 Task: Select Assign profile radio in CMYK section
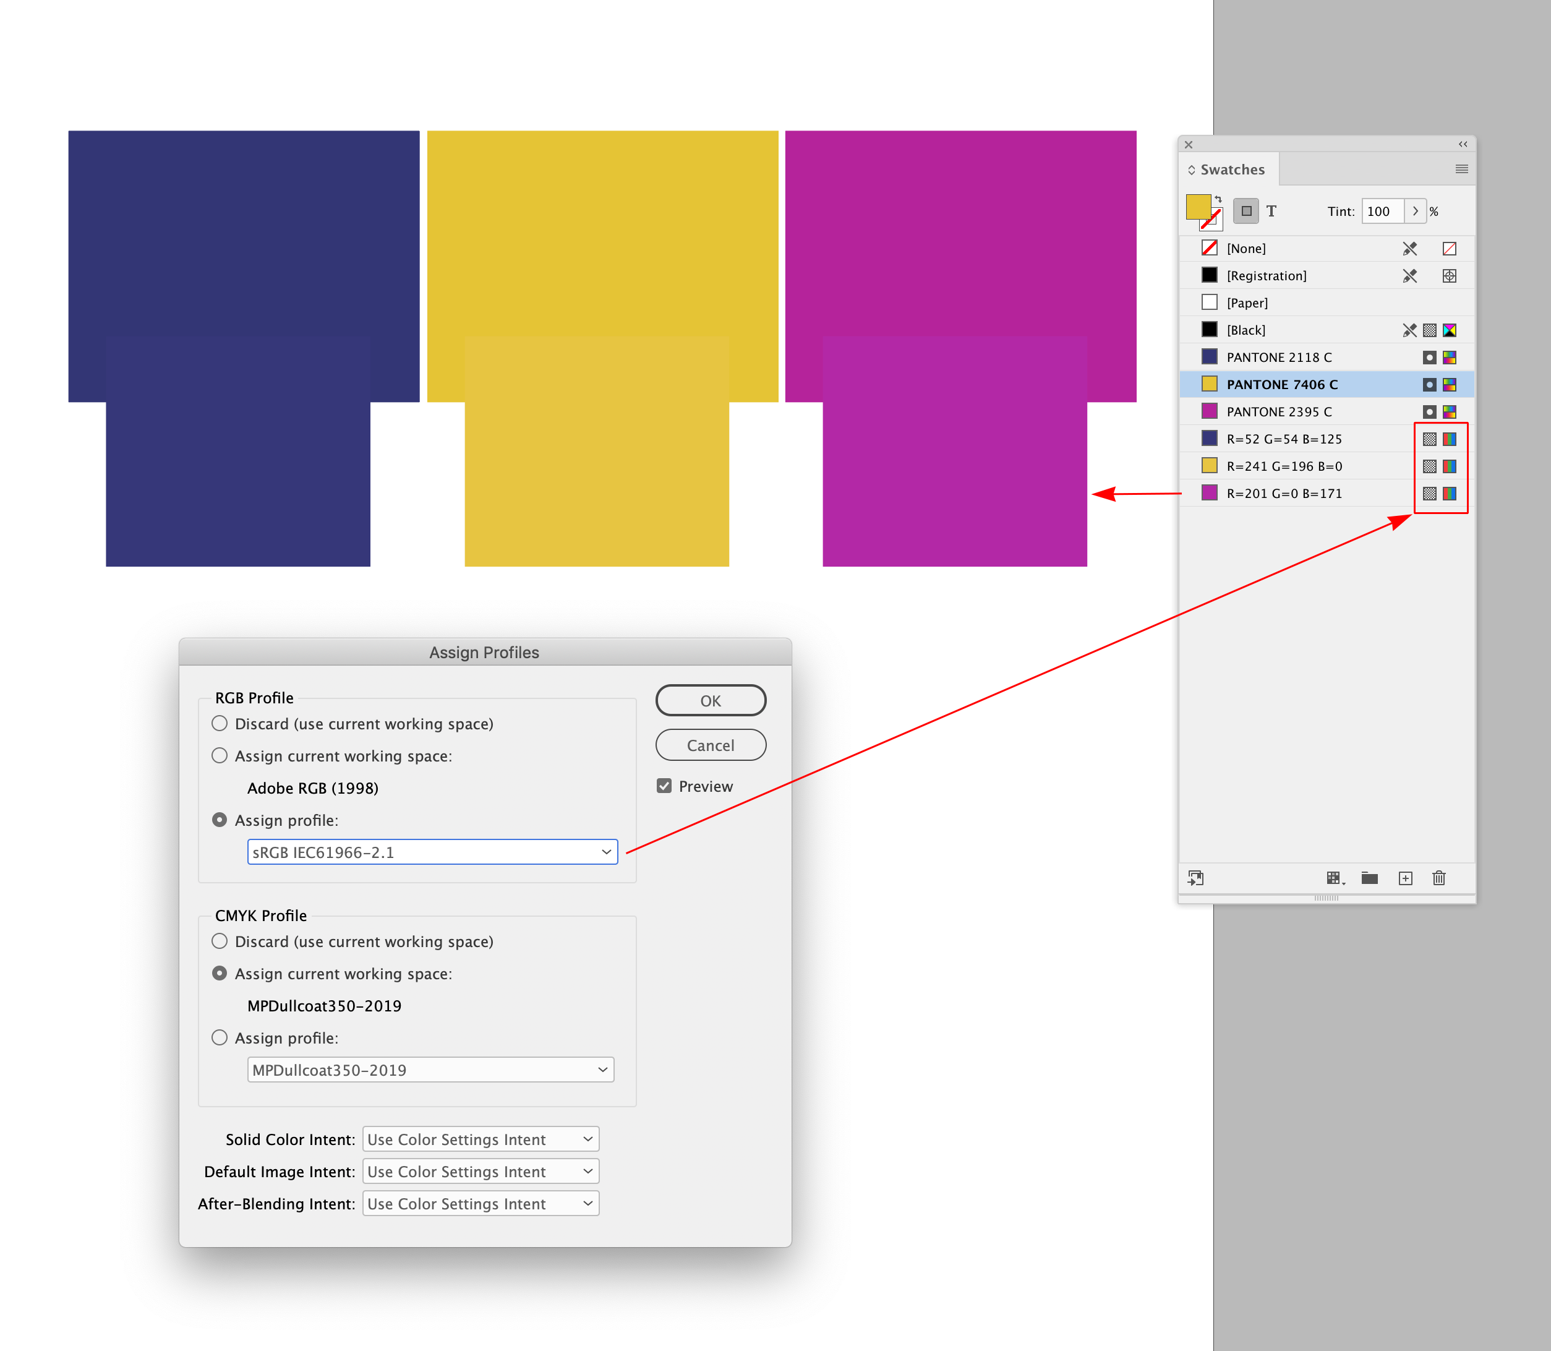[x=220, y=1037]
